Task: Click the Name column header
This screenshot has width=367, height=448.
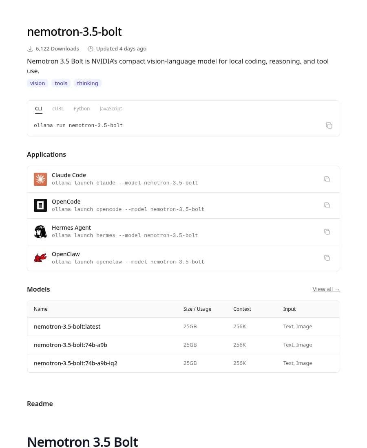Action: (x=41, y=309)
